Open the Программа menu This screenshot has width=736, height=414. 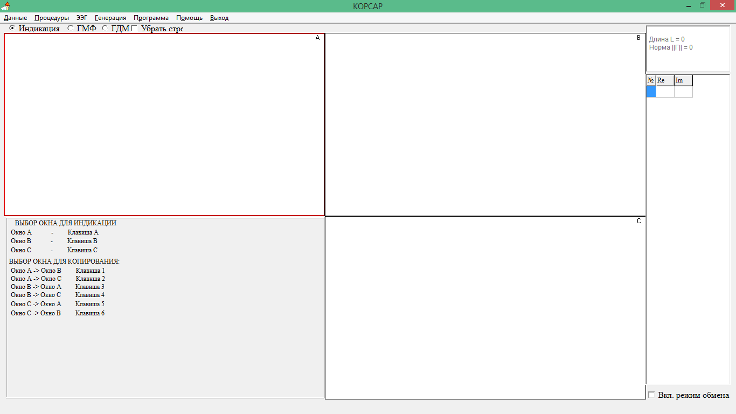pos(151,18)
